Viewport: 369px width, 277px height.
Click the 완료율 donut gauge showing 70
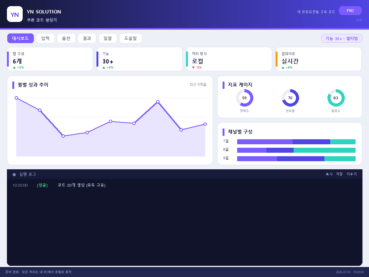tap(290, 98)
